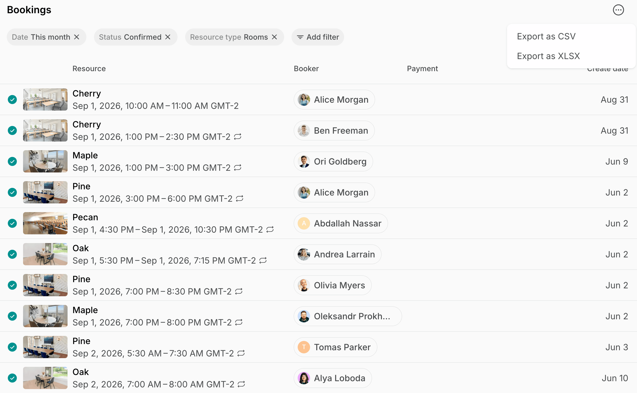
Task: Click the Add filter button
Action: 318,37
